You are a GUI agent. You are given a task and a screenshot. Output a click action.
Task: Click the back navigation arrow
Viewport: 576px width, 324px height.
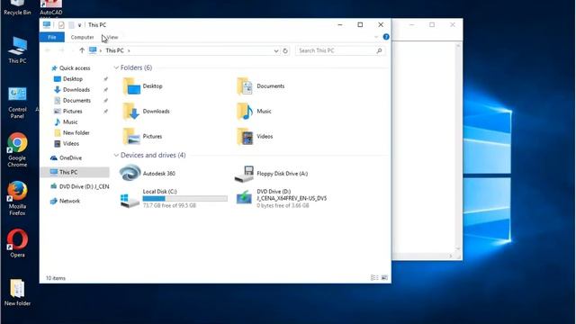tap(48, 50)
